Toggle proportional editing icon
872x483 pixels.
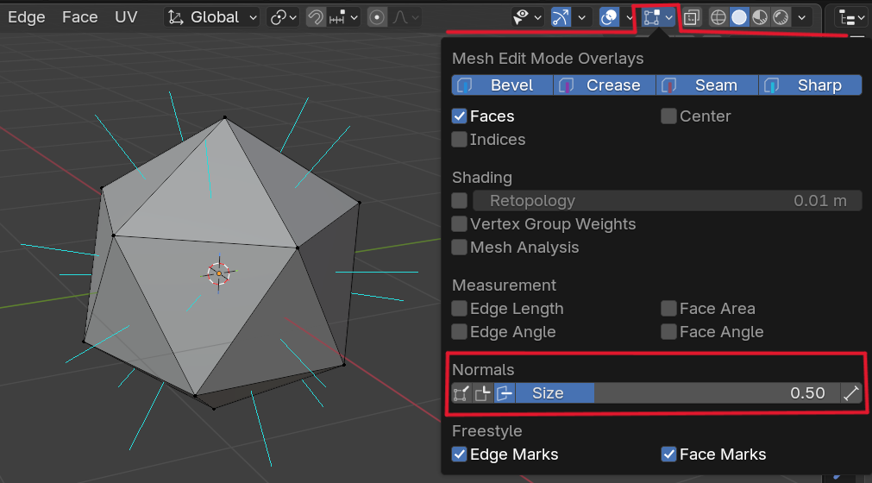coord(377,17)
